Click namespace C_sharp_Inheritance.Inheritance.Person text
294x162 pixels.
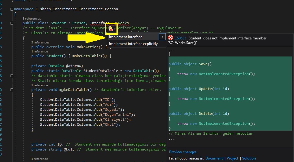pyautogui.click(x=66, y=9)
